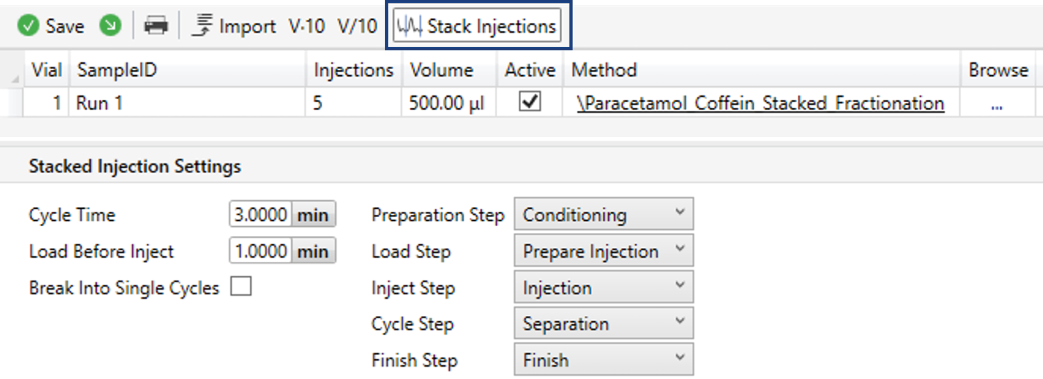Viewport: 1043px width, 379px height.
Task: Select the Injections cell showing 5
Action: coord(353,102)
